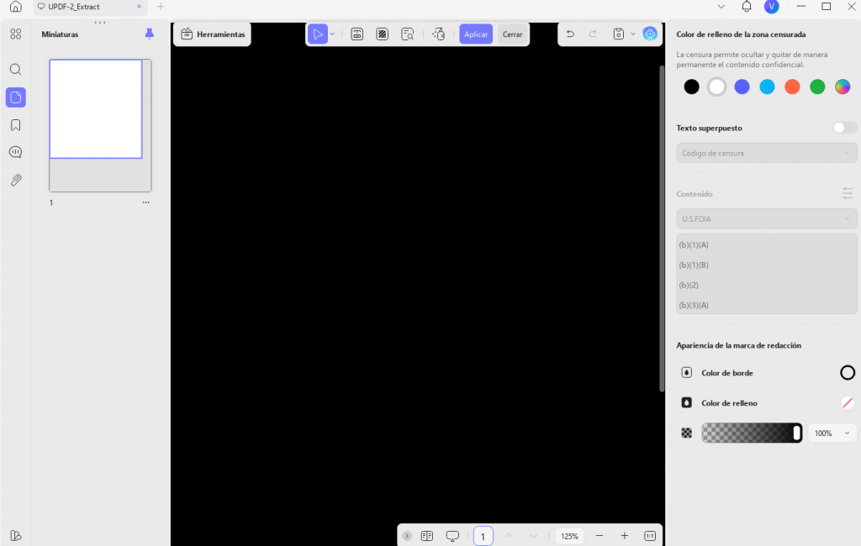861x546 pixels.
Task: Select the (b)(1)(B) code entry
Action: 767,265
